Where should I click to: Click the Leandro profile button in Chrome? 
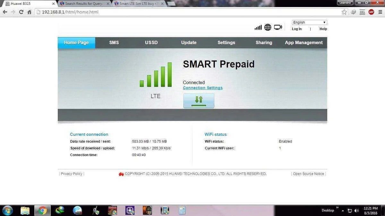point(346,3)
